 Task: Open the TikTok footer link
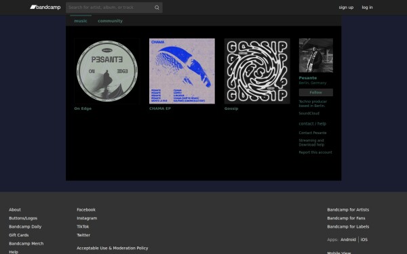[x=83, y=226]
